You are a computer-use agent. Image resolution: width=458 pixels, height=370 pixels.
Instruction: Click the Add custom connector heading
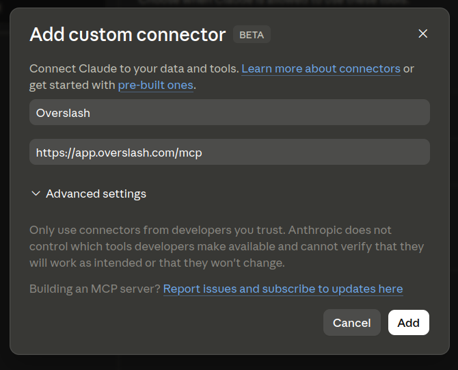(x=128, y=34)
